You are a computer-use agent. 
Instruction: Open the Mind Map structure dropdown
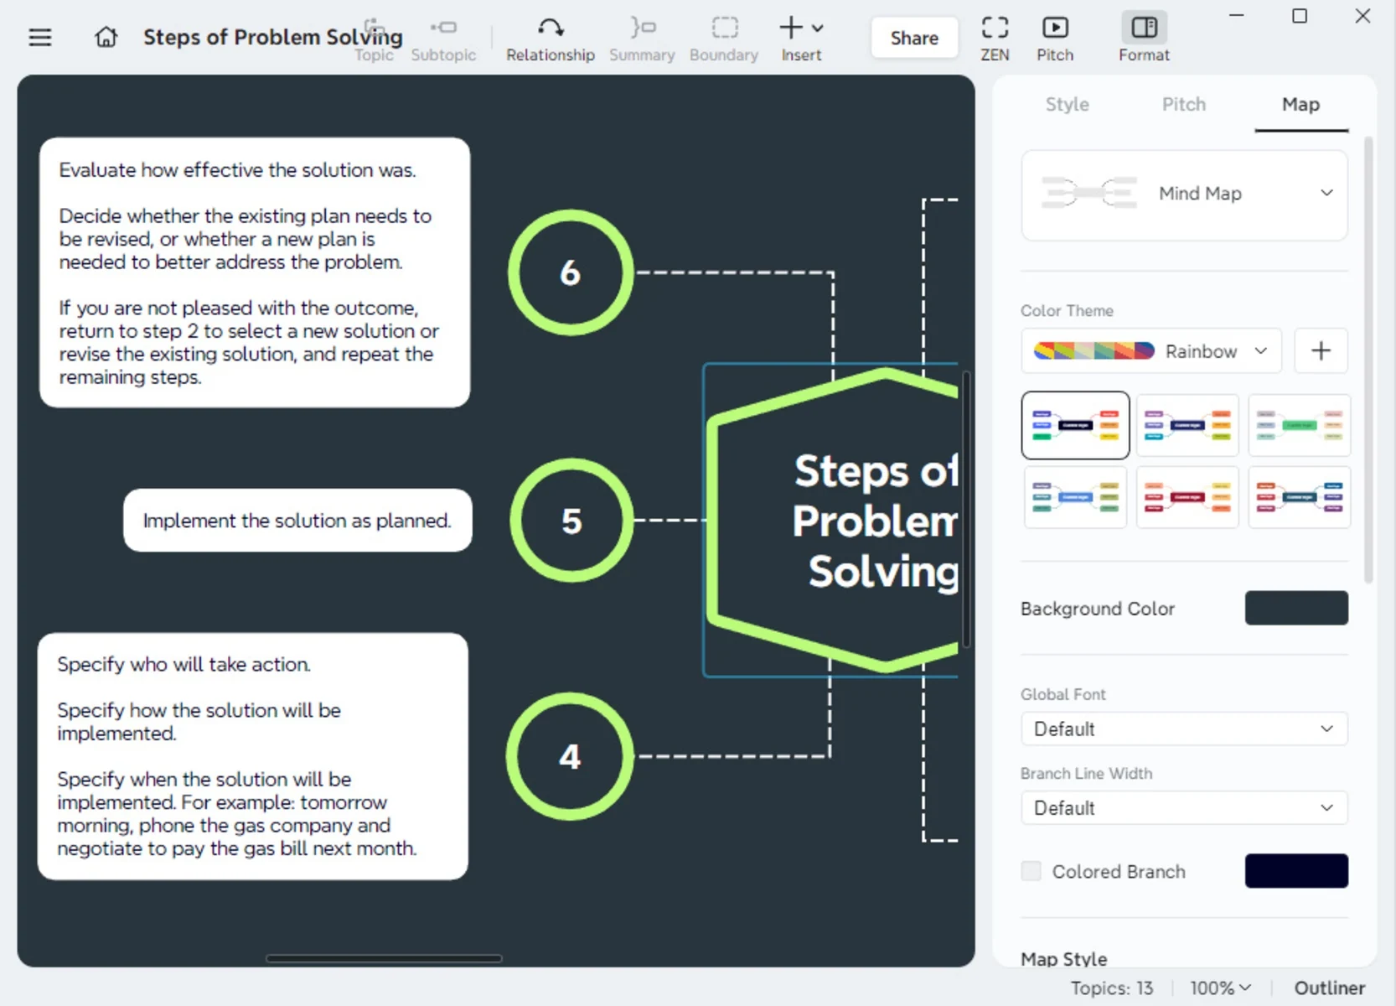[1184, 194]
